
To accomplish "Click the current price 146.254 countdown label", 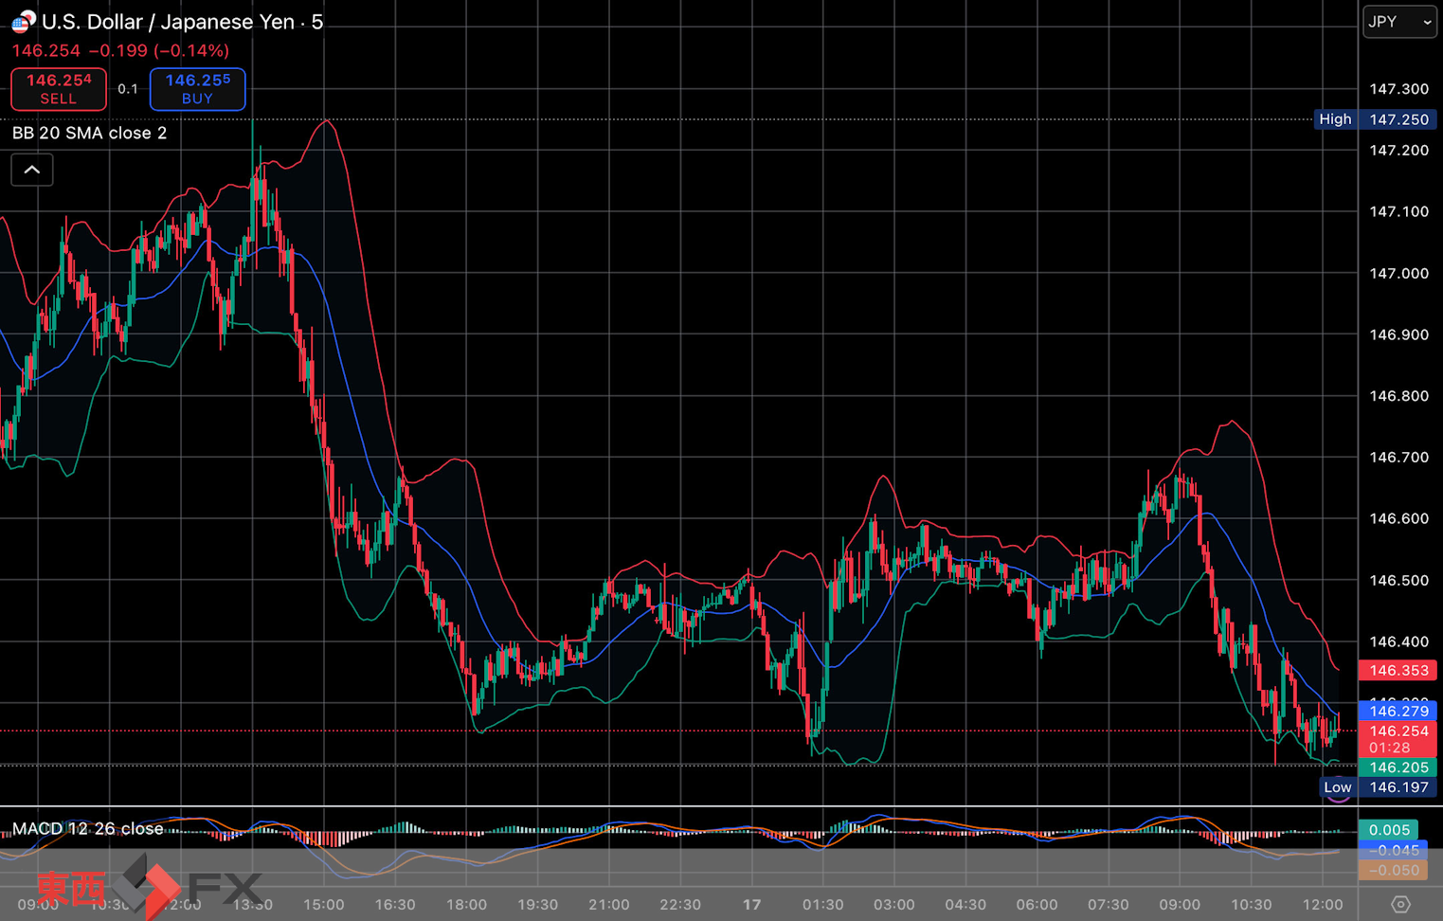I will [1398, 739].
